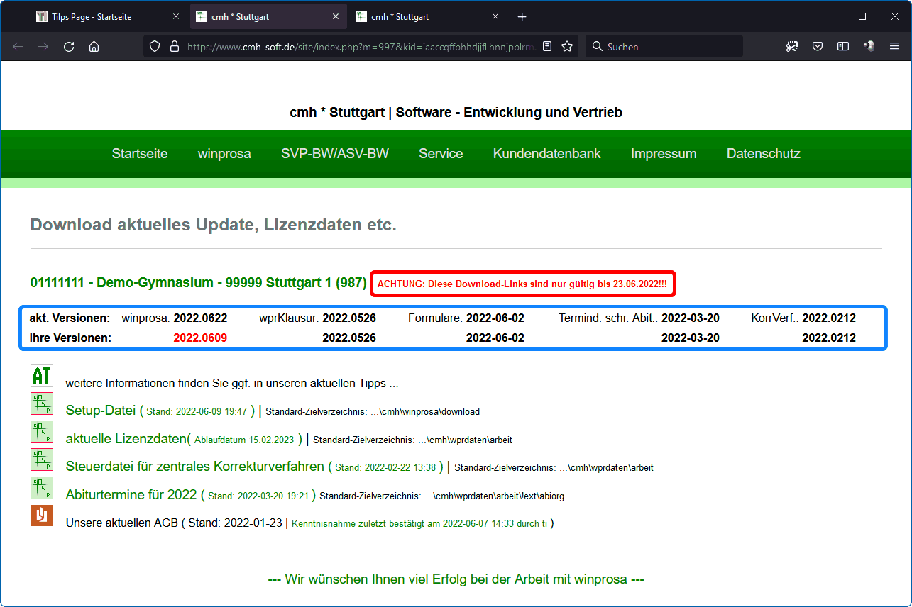912x607 pixels.
Task: Click the icon beside Setup-Datei
Action: point(42,403)
